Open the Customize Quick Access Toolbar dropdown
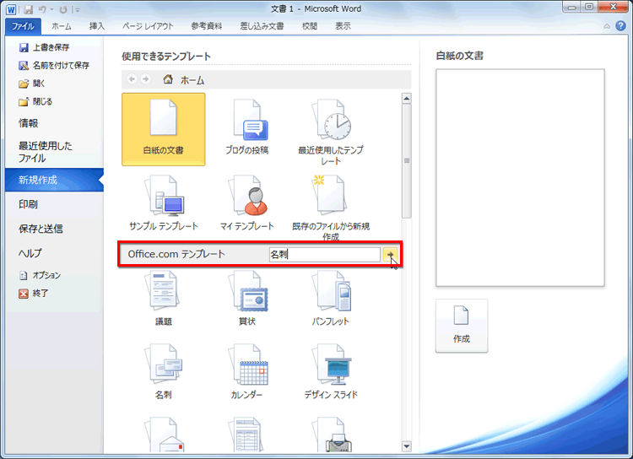 click(77, 9)
